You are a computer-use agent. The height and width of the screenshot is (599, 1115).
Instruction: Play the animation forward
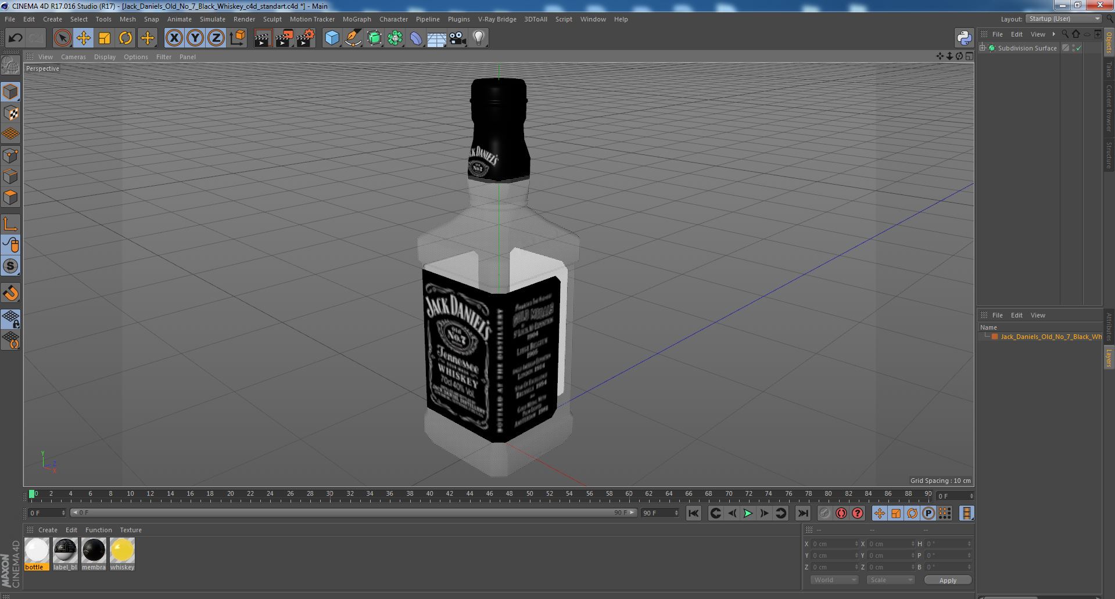click(x=748, y=513)
